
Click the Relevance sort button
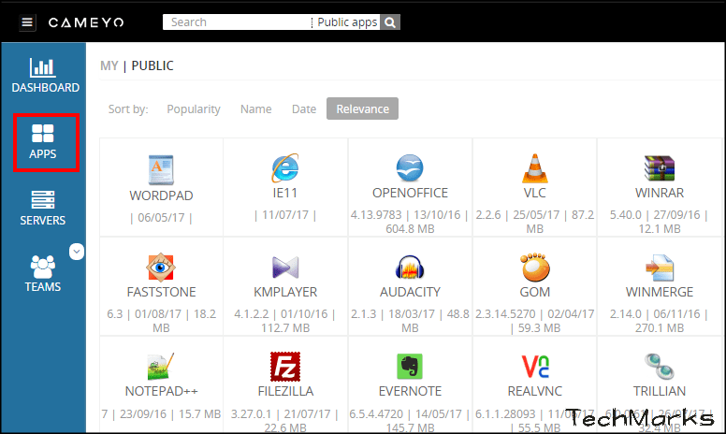point(362,108)
